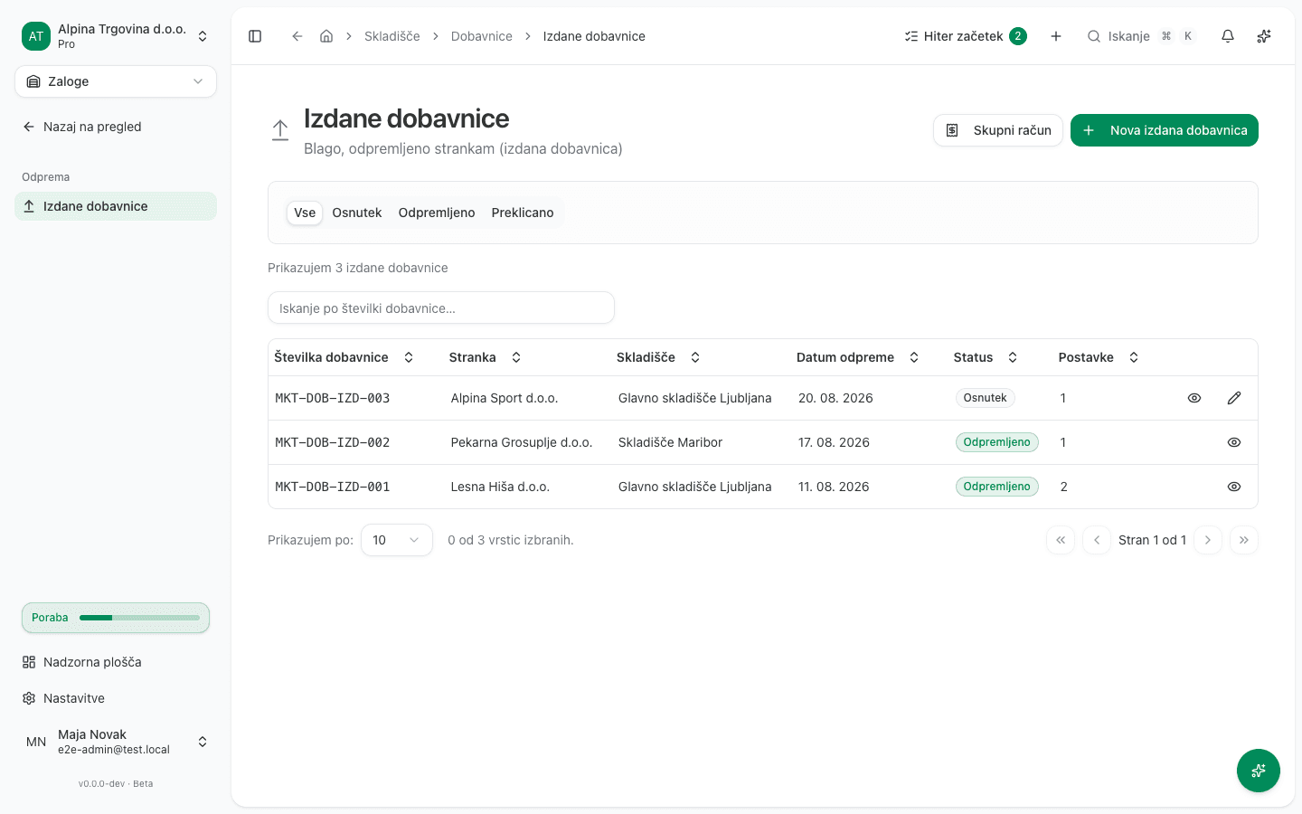Go Nazaj na pregled
Viewport: 1302px width, 814px height.
click(116, 127)
